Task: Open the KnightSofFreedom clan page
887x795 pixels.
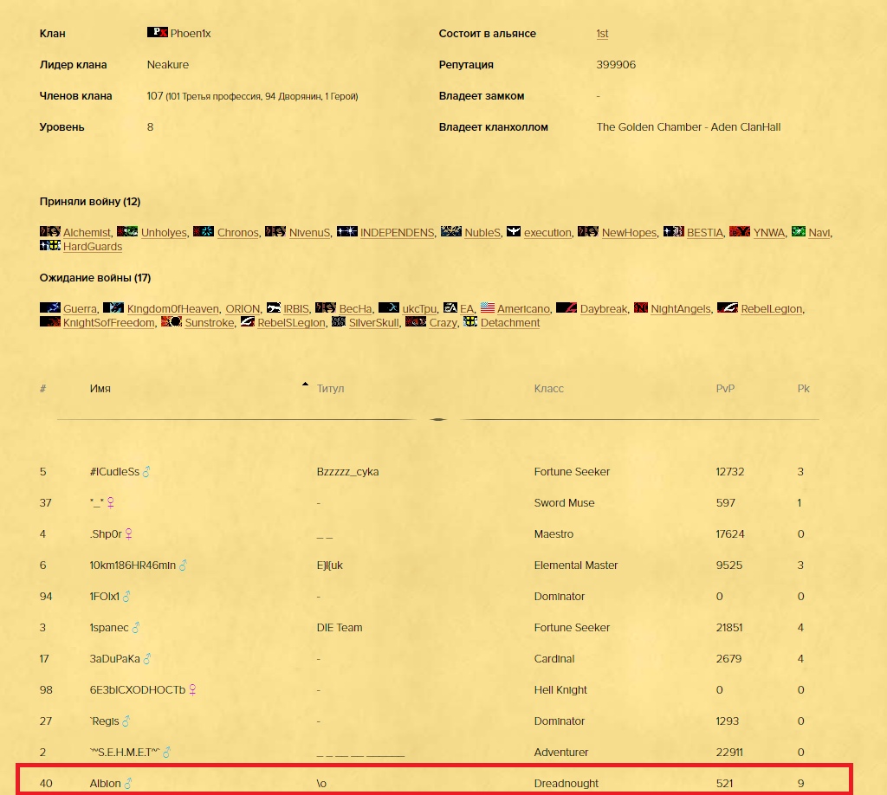Action: click(109, 323)
